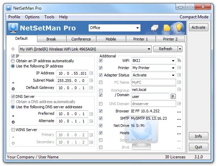This screenshot has height=166, width=217.
Task: Click the arrow icon beside PC Name field
Action: tap(179, 82)
